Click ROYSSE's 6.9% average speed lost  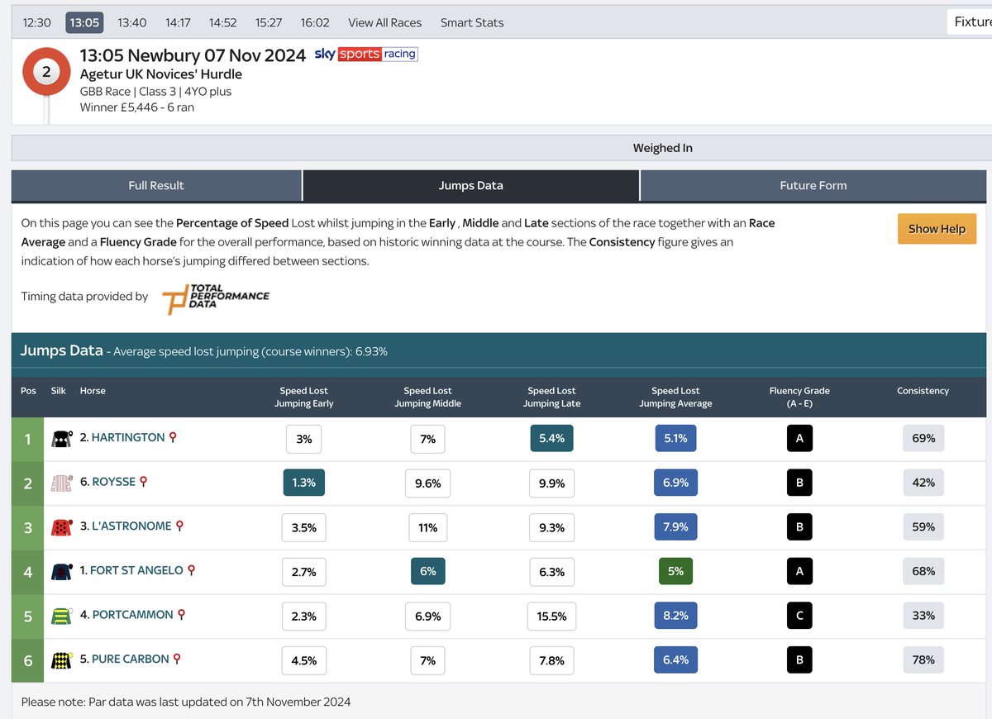(x=675, y=483)
